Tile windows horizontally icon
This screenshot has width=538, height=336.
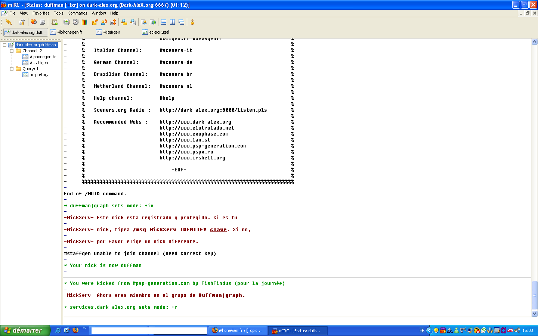164,22
